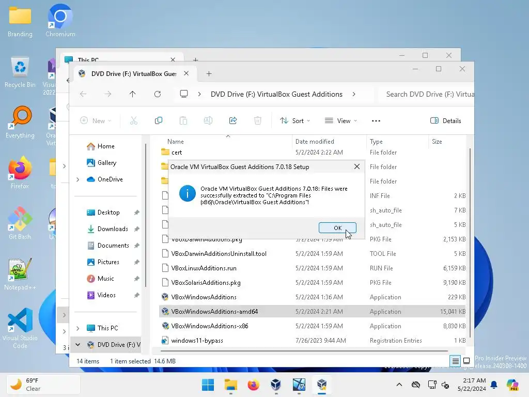
Task: Click the Copy icon in toolbar
Action: coord(158,121)
